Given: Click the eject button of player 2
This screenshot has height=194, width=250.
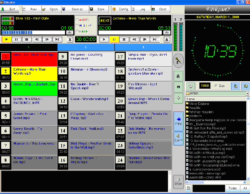Looking at the screenshot, I should [x=167, y=39].
